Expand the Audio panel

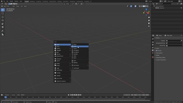[x=158, y=55]
